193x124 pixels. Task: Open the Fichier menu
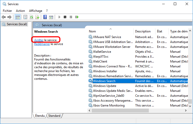[x=7, y=11]
